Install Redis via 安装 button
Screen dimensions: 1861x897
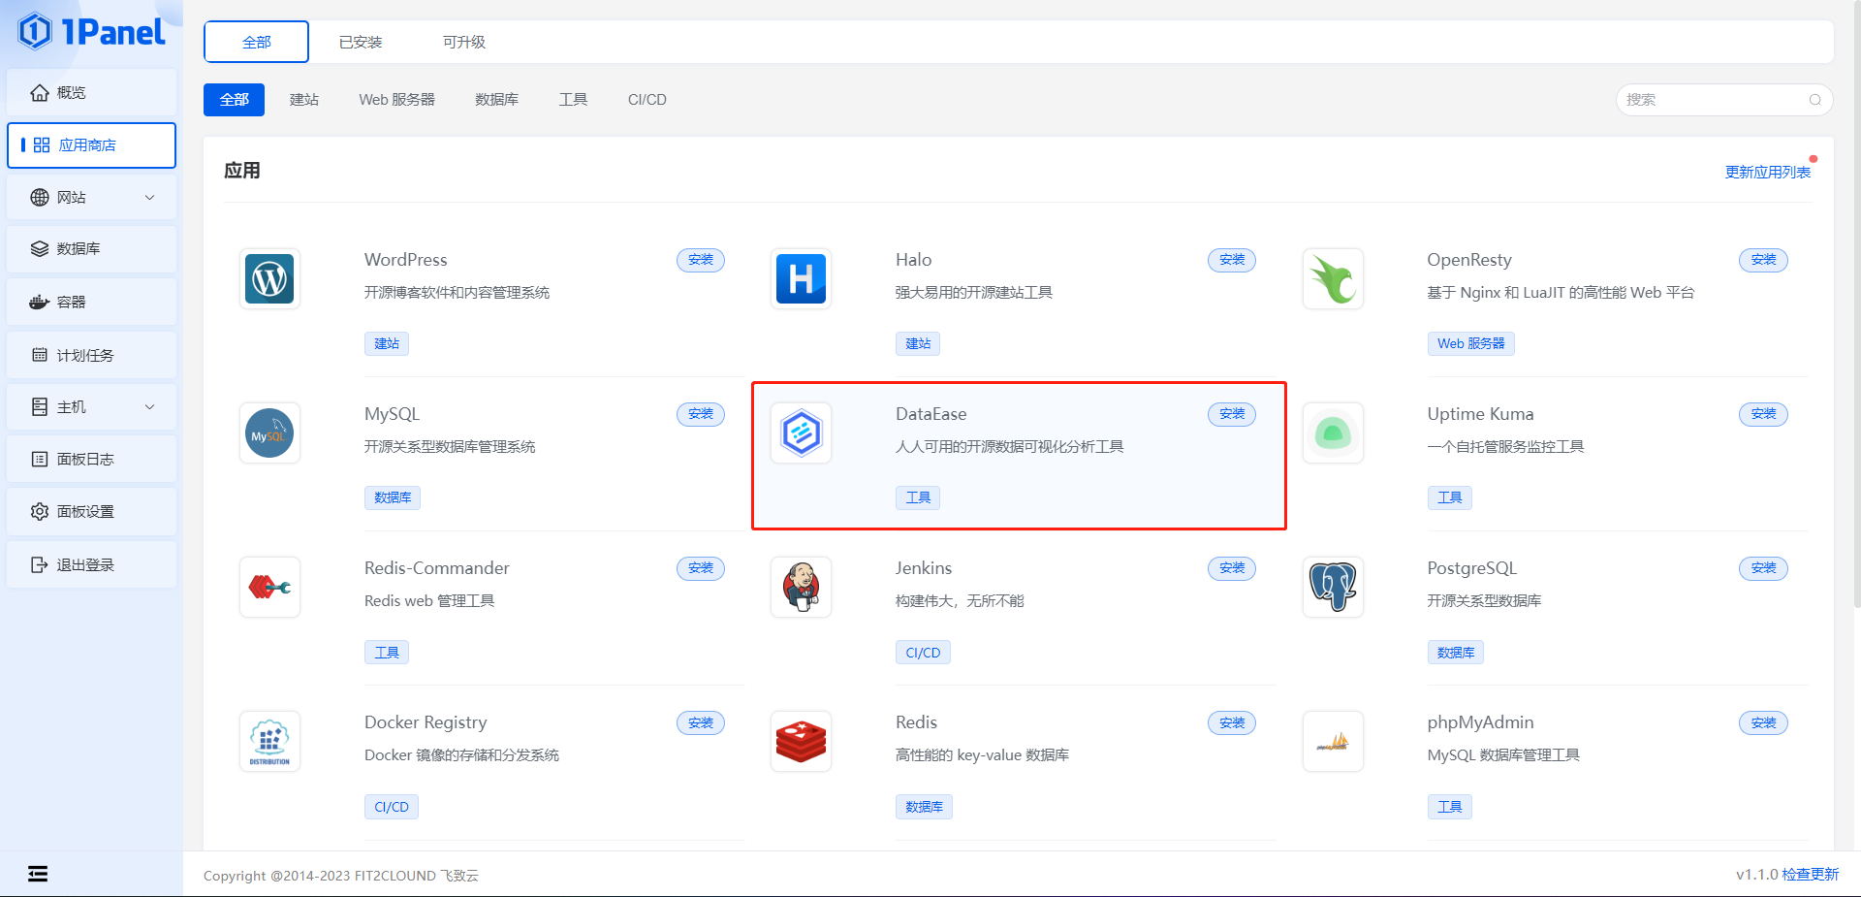1231,722
